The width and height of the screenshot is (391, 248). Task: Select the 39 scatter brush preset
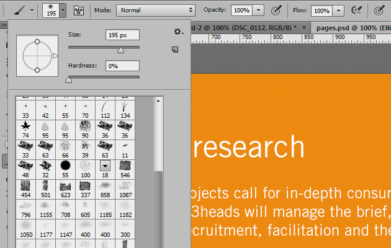pyautogui.click(x=85, y=149)
